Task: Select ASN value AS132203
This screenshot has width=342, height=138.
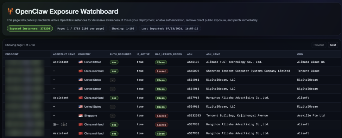Action: tap(194, 115)
